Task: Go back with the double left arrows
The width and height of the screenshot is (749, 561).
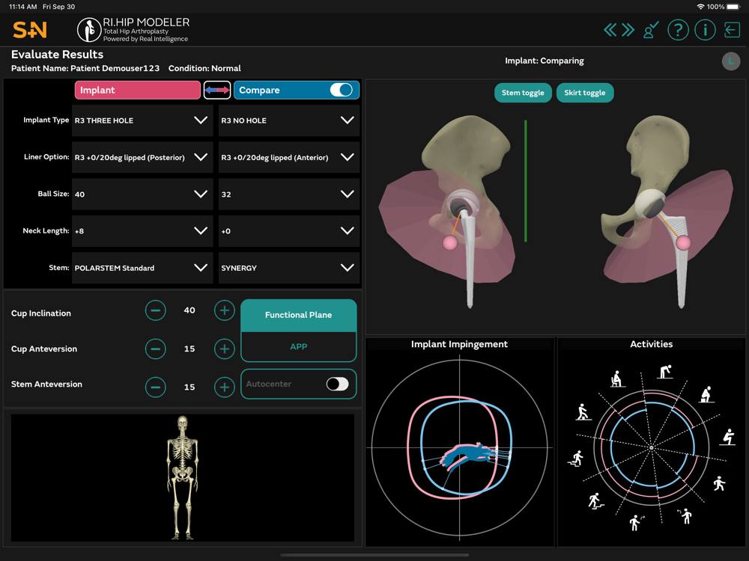Action: [610, 30]
